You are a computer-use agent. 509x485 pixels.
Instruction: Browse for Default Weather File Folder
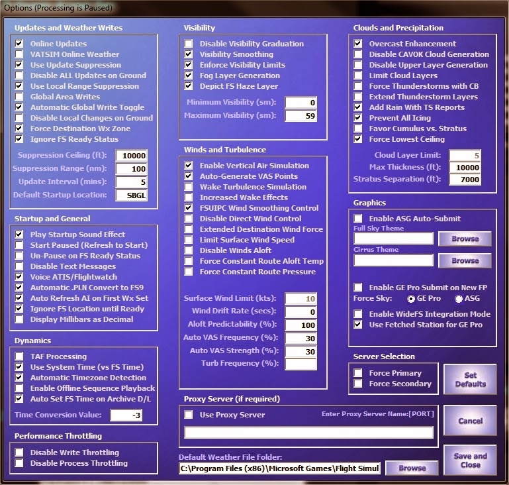coord(412,468)
